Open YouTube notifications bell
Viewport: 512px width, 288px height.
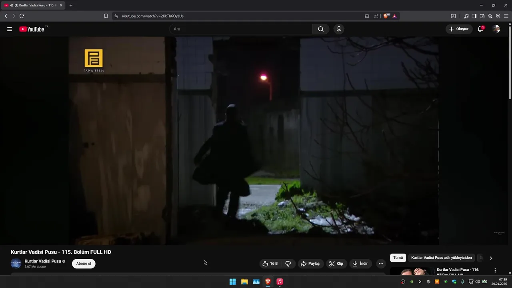tap(480, 29)
